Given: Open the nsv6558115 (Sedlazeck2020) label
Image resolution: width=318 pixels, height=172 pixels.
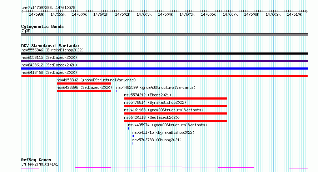Looking at the screenshot, I should [x=49, y=57].
